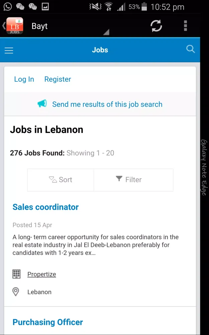Tap the LB Jobs app icon

click(15, 26)
